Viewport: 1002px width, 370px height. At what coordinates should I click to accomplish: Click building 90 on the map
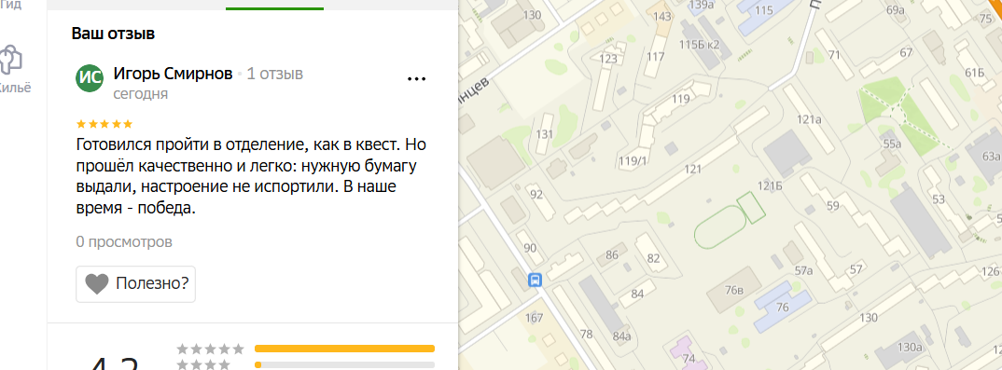530,248
